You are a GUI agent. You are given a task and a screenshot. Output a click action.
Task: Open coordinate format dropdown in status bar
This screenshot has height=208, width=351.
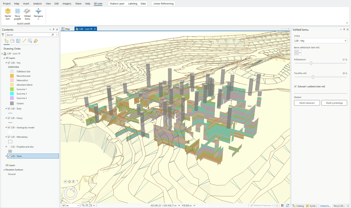[179, 205]
